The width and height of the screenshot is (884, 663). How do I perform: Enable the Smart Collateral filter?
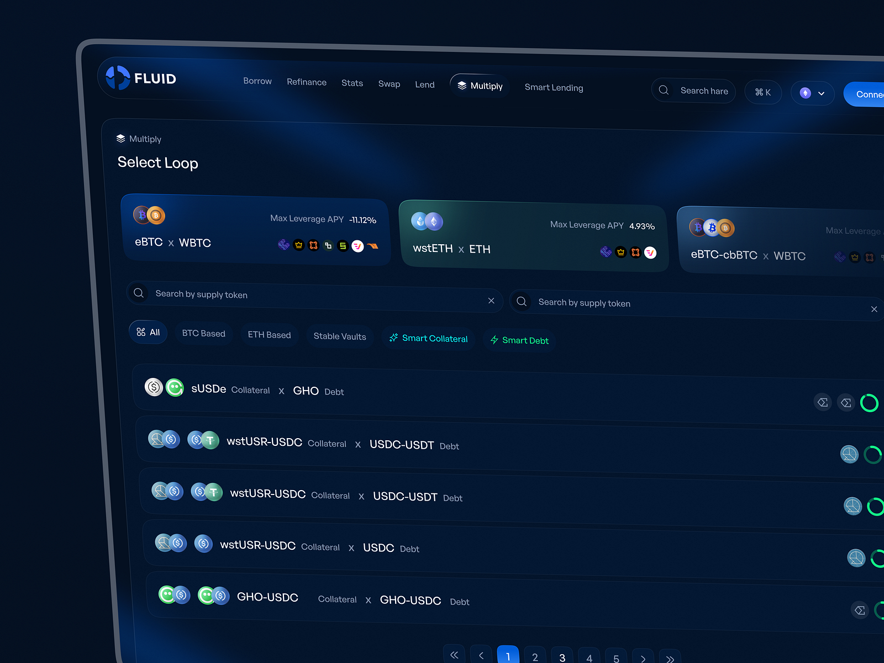pos(429,338)
